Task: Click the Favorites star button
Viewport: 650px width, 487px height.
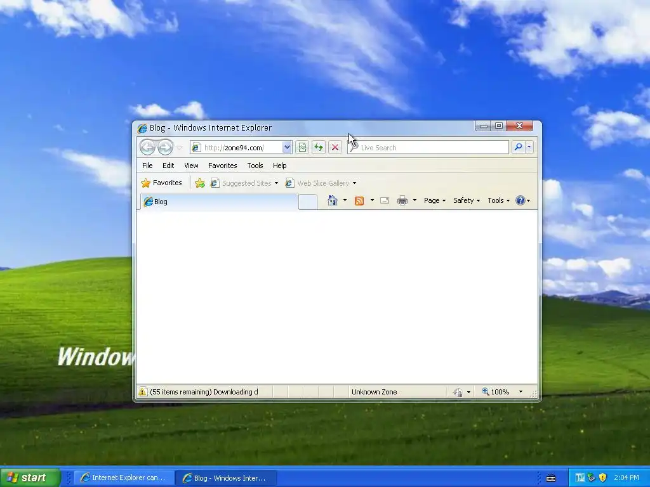Action: pyautogui.click(x=162, y=183)
